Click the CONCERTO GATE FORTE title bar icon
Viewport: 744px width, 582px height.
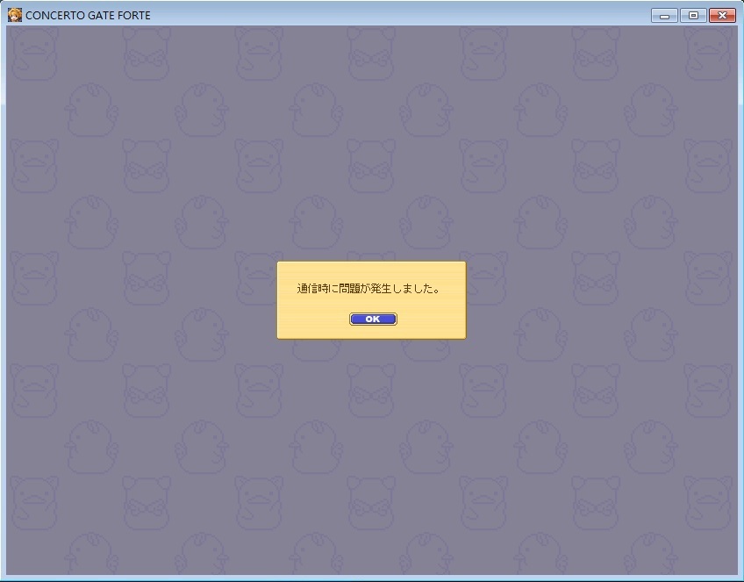point(15,15)
